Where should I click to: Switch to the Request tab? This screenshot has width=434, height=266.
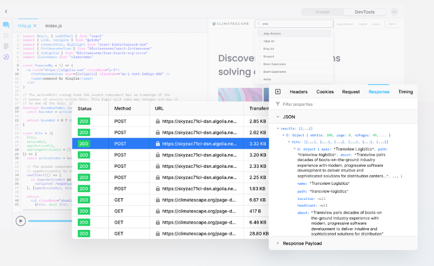[351, 91]
